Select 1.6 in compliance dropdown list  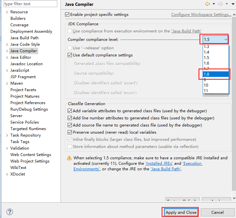tap(216, 63)
